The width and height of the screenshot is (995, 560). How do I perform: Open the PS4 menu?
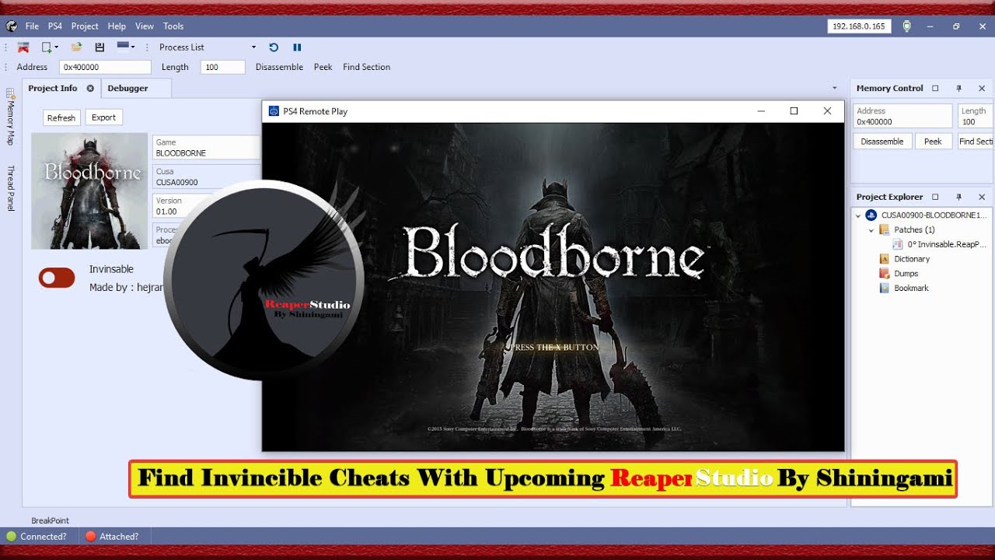click(x=55, y=26)
